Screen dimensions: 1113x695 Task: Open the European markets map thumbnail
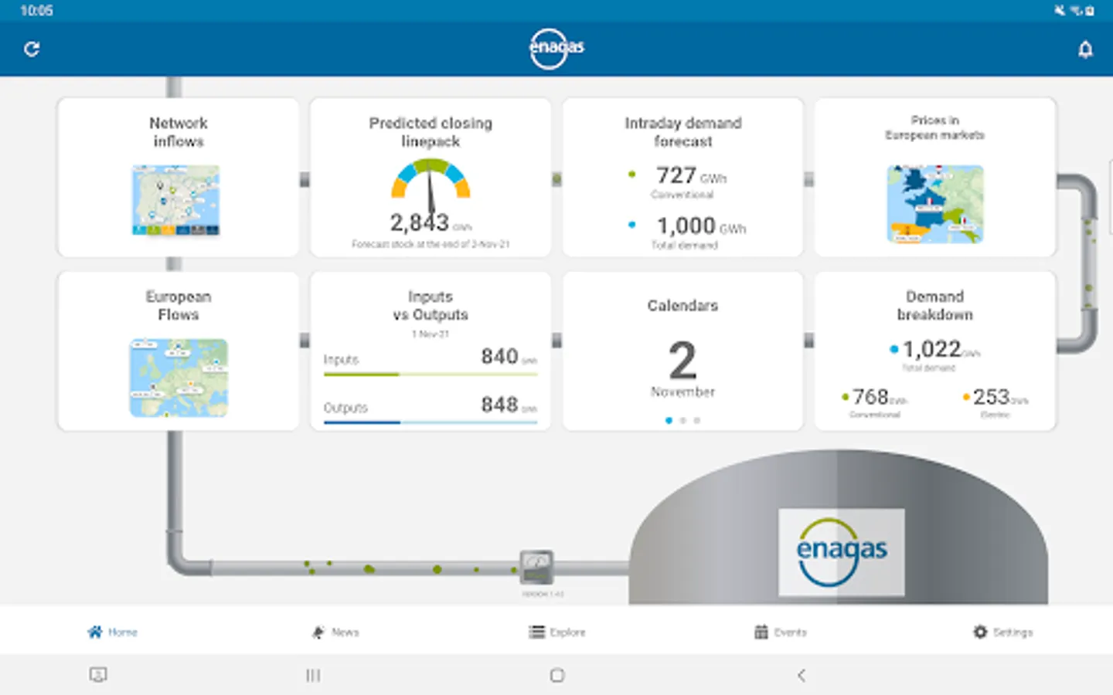pos(935,204)
